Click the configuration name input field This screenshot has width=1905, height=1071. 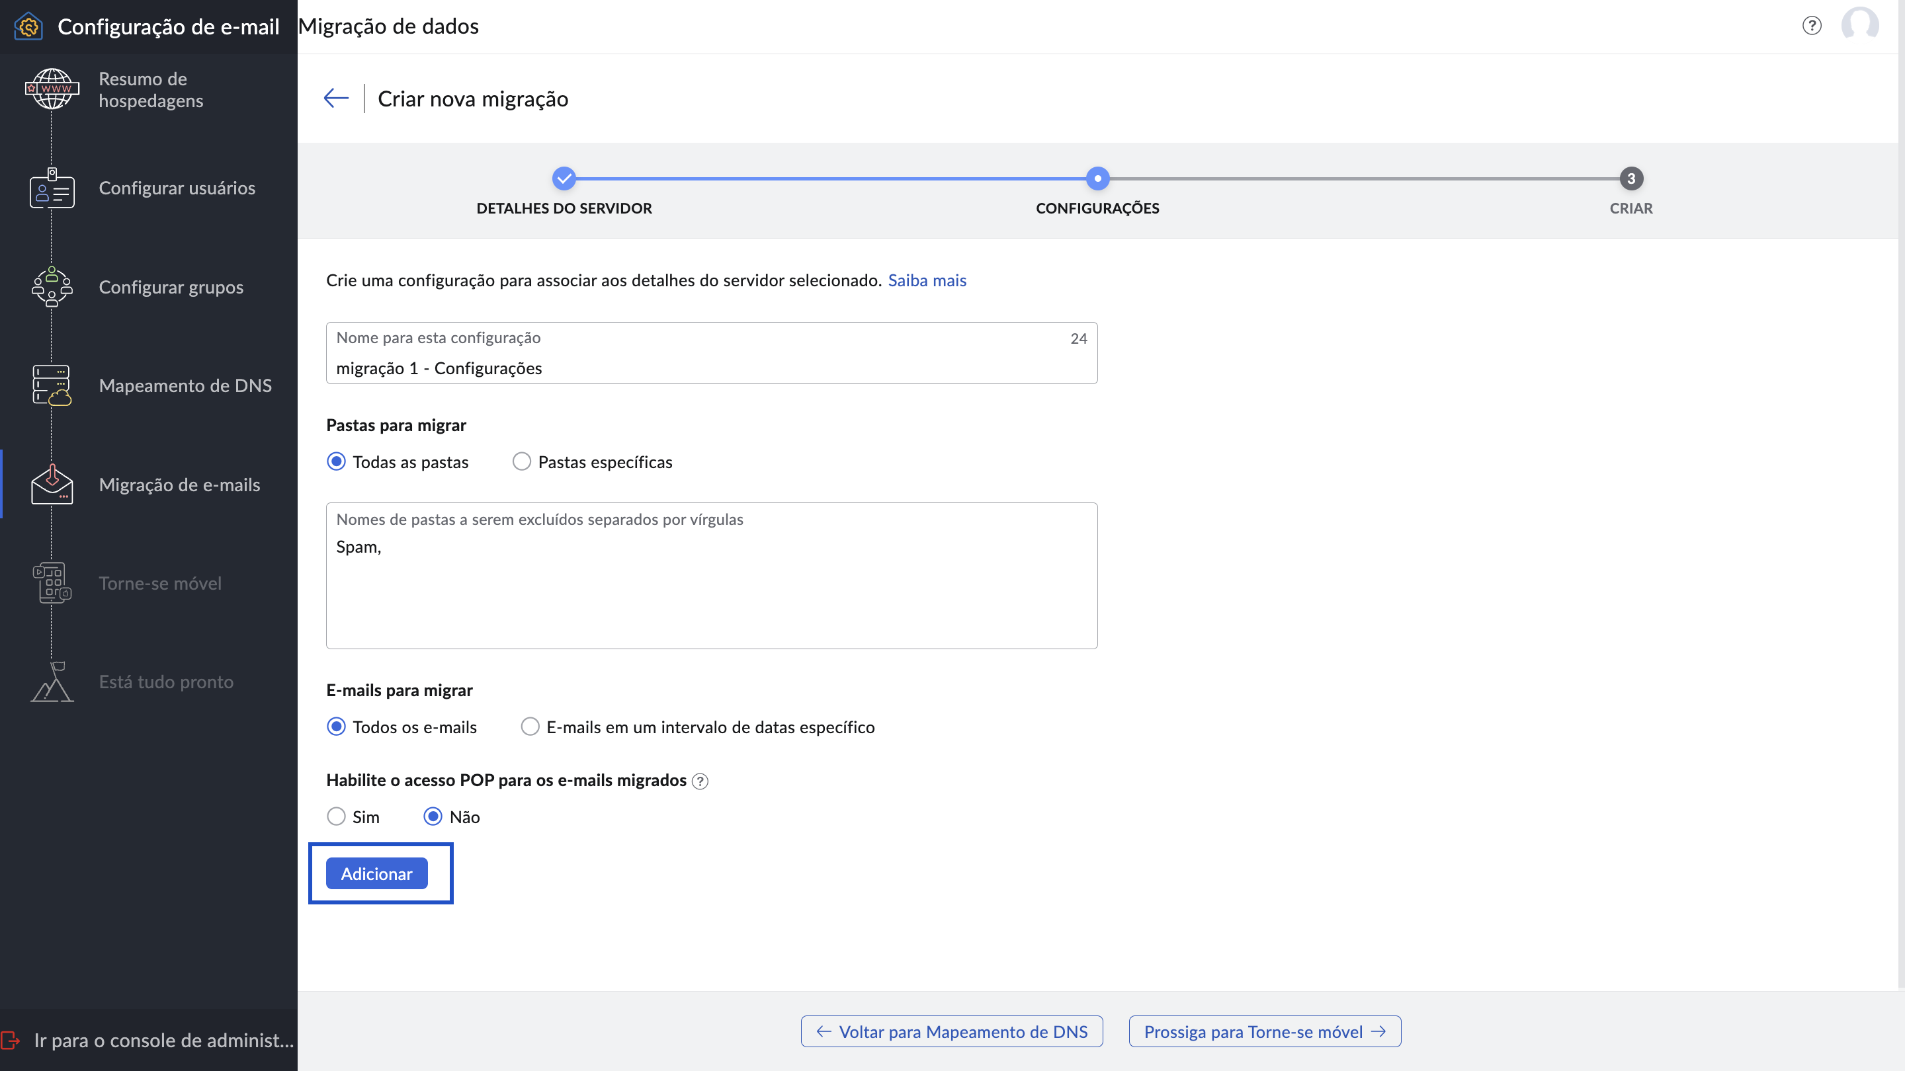coord(712,352)
